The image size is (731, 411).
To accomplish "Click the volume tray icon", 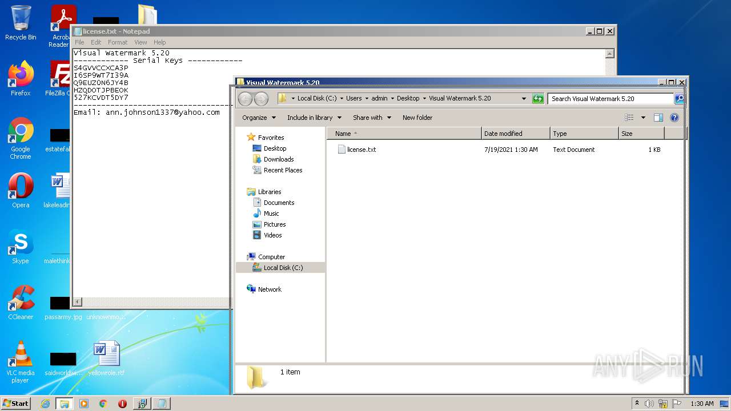I will (x=649, y=404).
